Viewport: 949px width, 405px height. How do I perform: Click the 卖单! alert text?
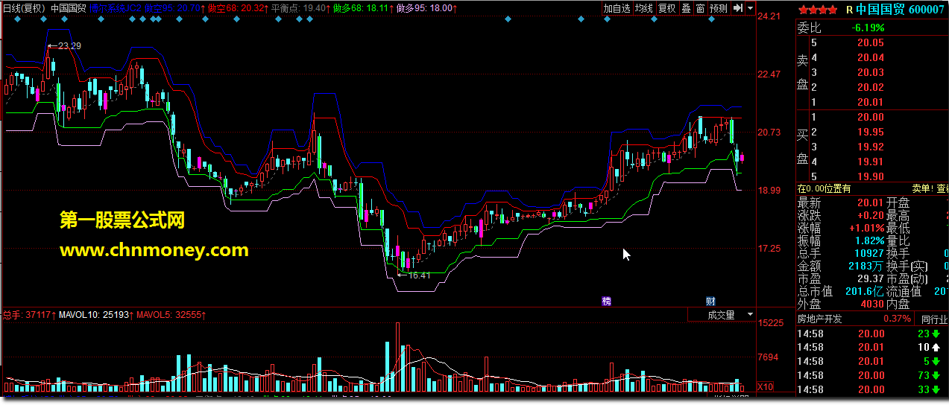[922, 189]
